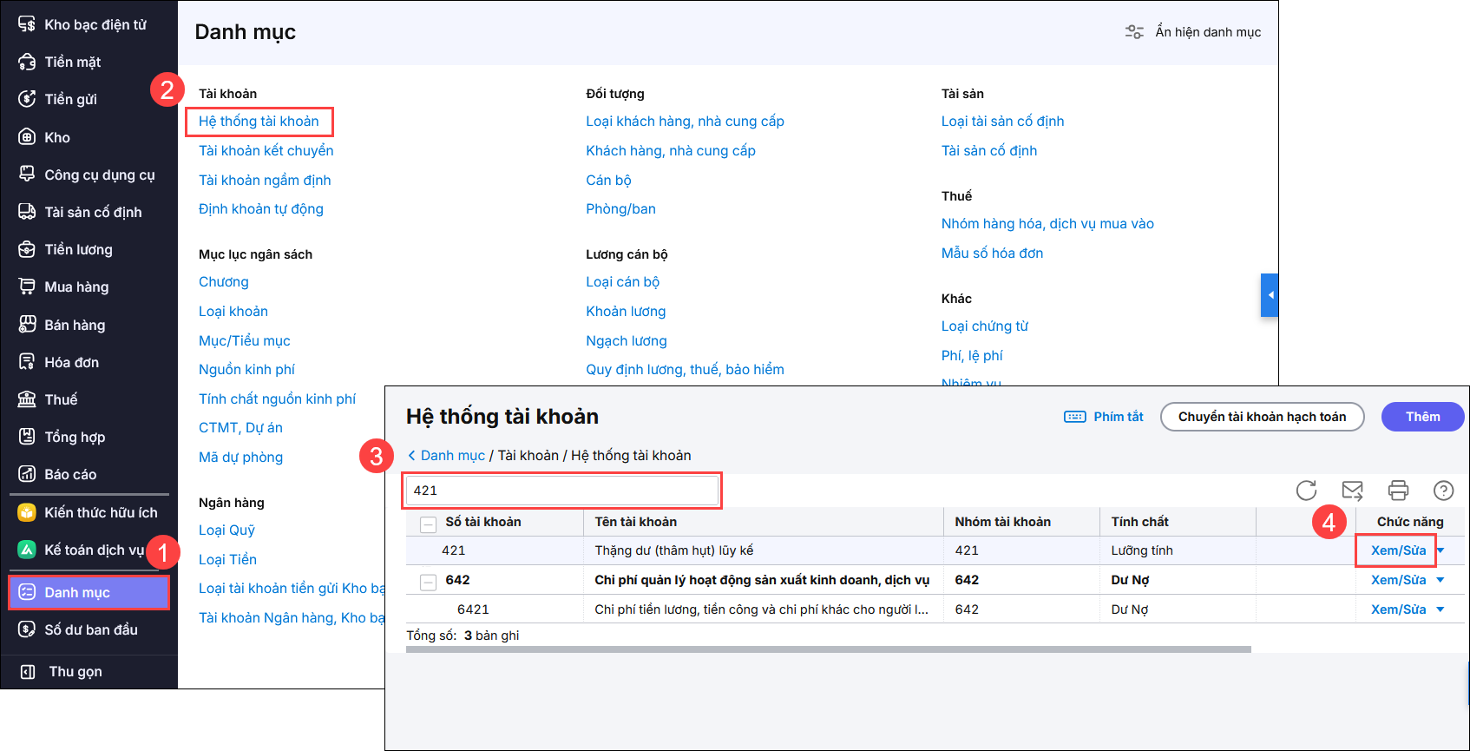This screenshot has width=1470, height=751.
Task: Click the envelope send-mail icon
Action: pos(1352,491)
